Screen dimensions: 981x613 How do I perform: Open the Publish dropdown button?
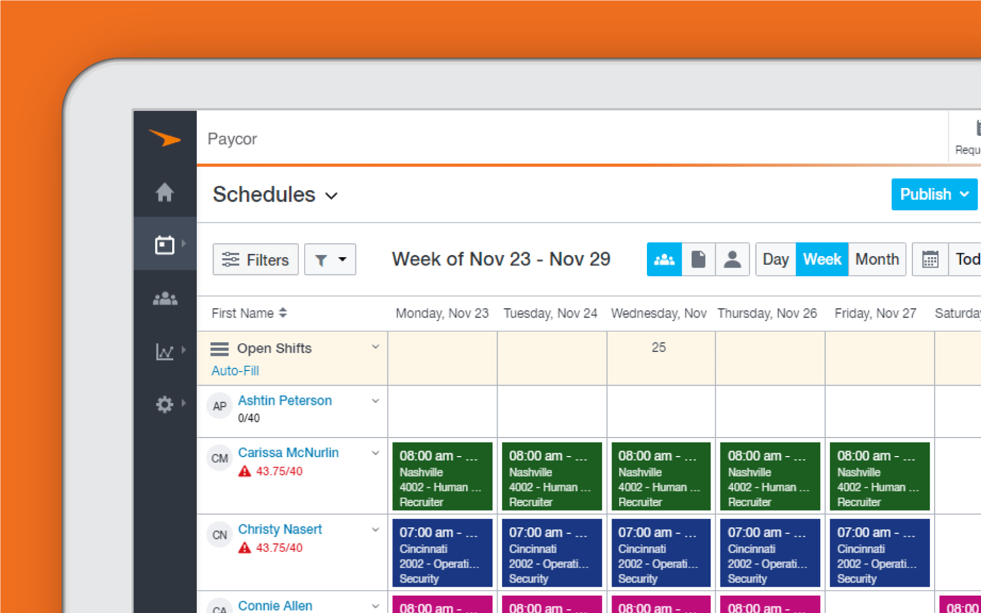(x=934, y=195)
